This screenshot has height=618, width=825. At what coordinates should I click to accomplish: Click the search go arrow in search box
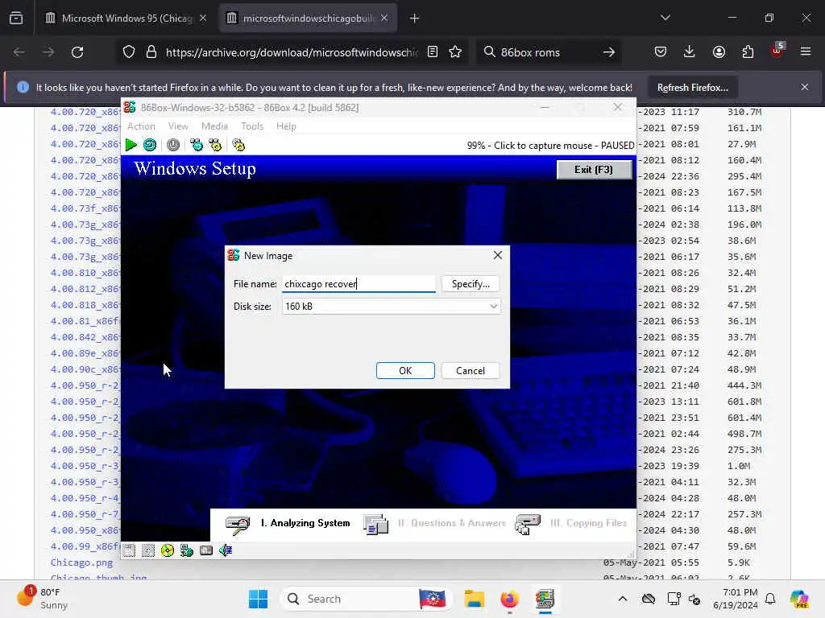click(609, 52)
